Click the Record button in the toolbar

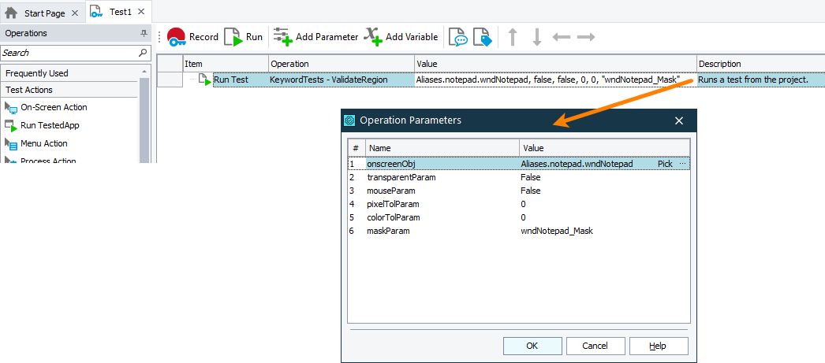click(x=192, y=37)
